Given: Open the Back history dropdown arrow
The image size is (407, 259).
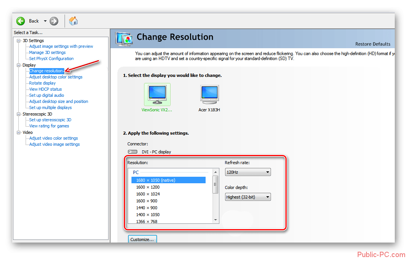Looking at the screenshot, I should coord(45,21).
